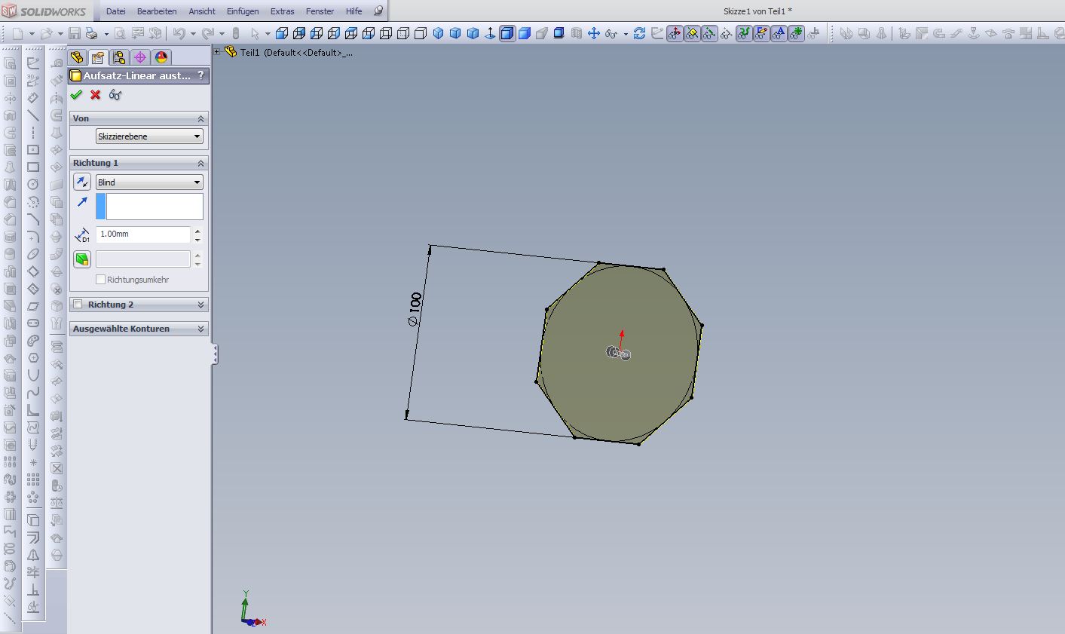The height and width of the screenshot is (634, 1065).
Task: Click the draft on/off button
Action: click(82, 259)
